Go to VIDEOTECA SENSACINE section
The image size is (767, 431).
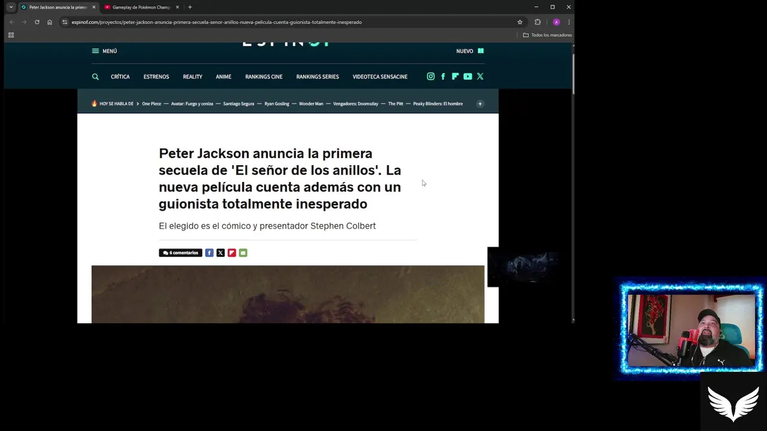380,77
